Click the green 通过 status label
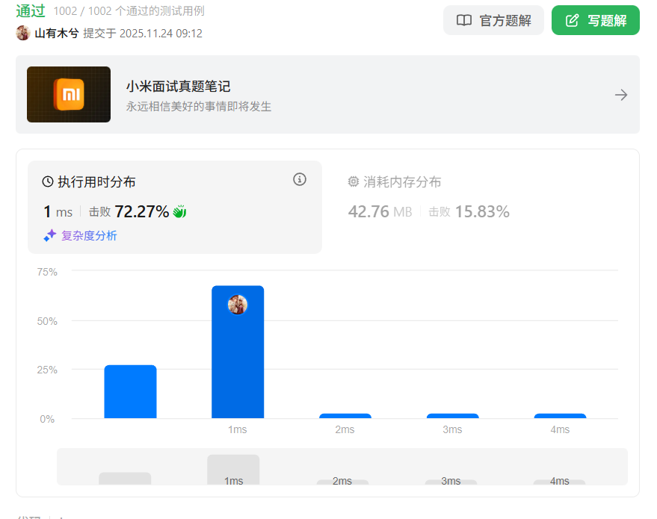657x519 pixels. (x=31, y=11)
